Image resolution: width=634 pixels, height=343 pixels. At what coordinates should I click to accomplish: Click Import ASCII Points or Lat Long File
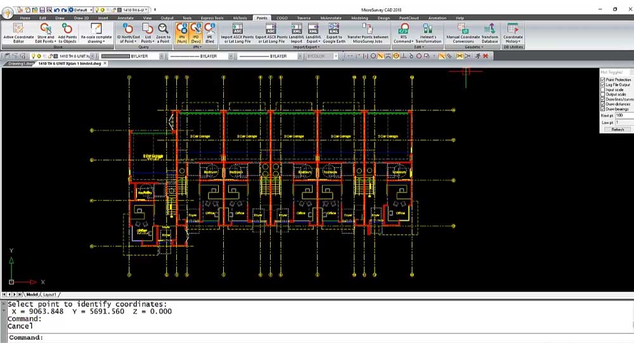[237, 32]
